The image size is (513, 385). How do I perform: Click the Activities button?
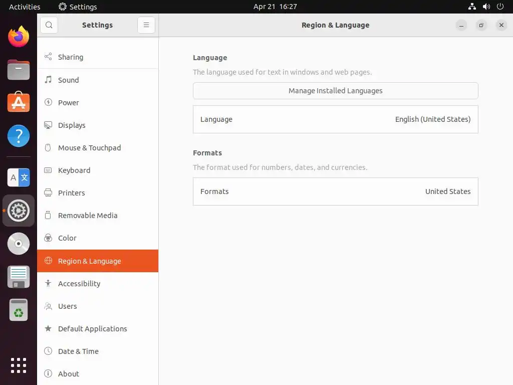pyautogui.click(x=25, y=7)
